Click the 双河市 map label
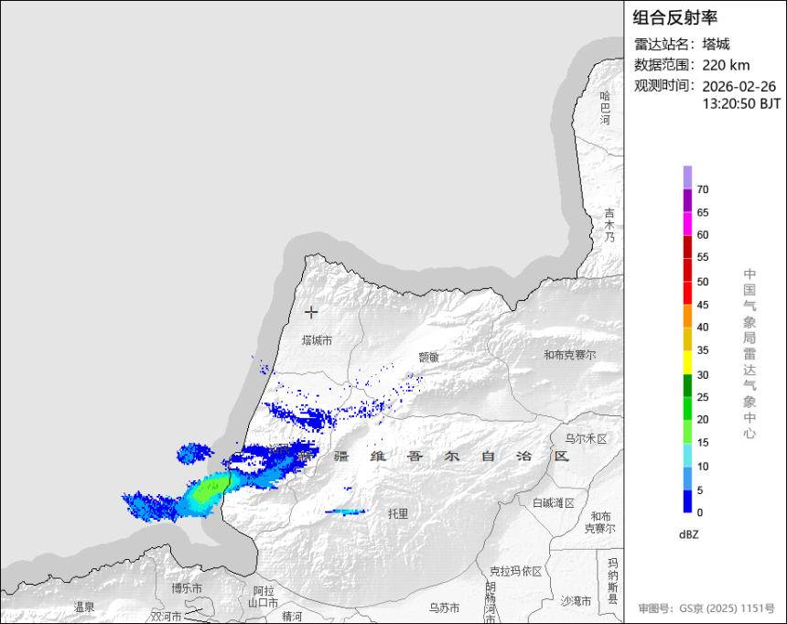Viewport: 787px width, 624px height. click(x=167, y=616)
